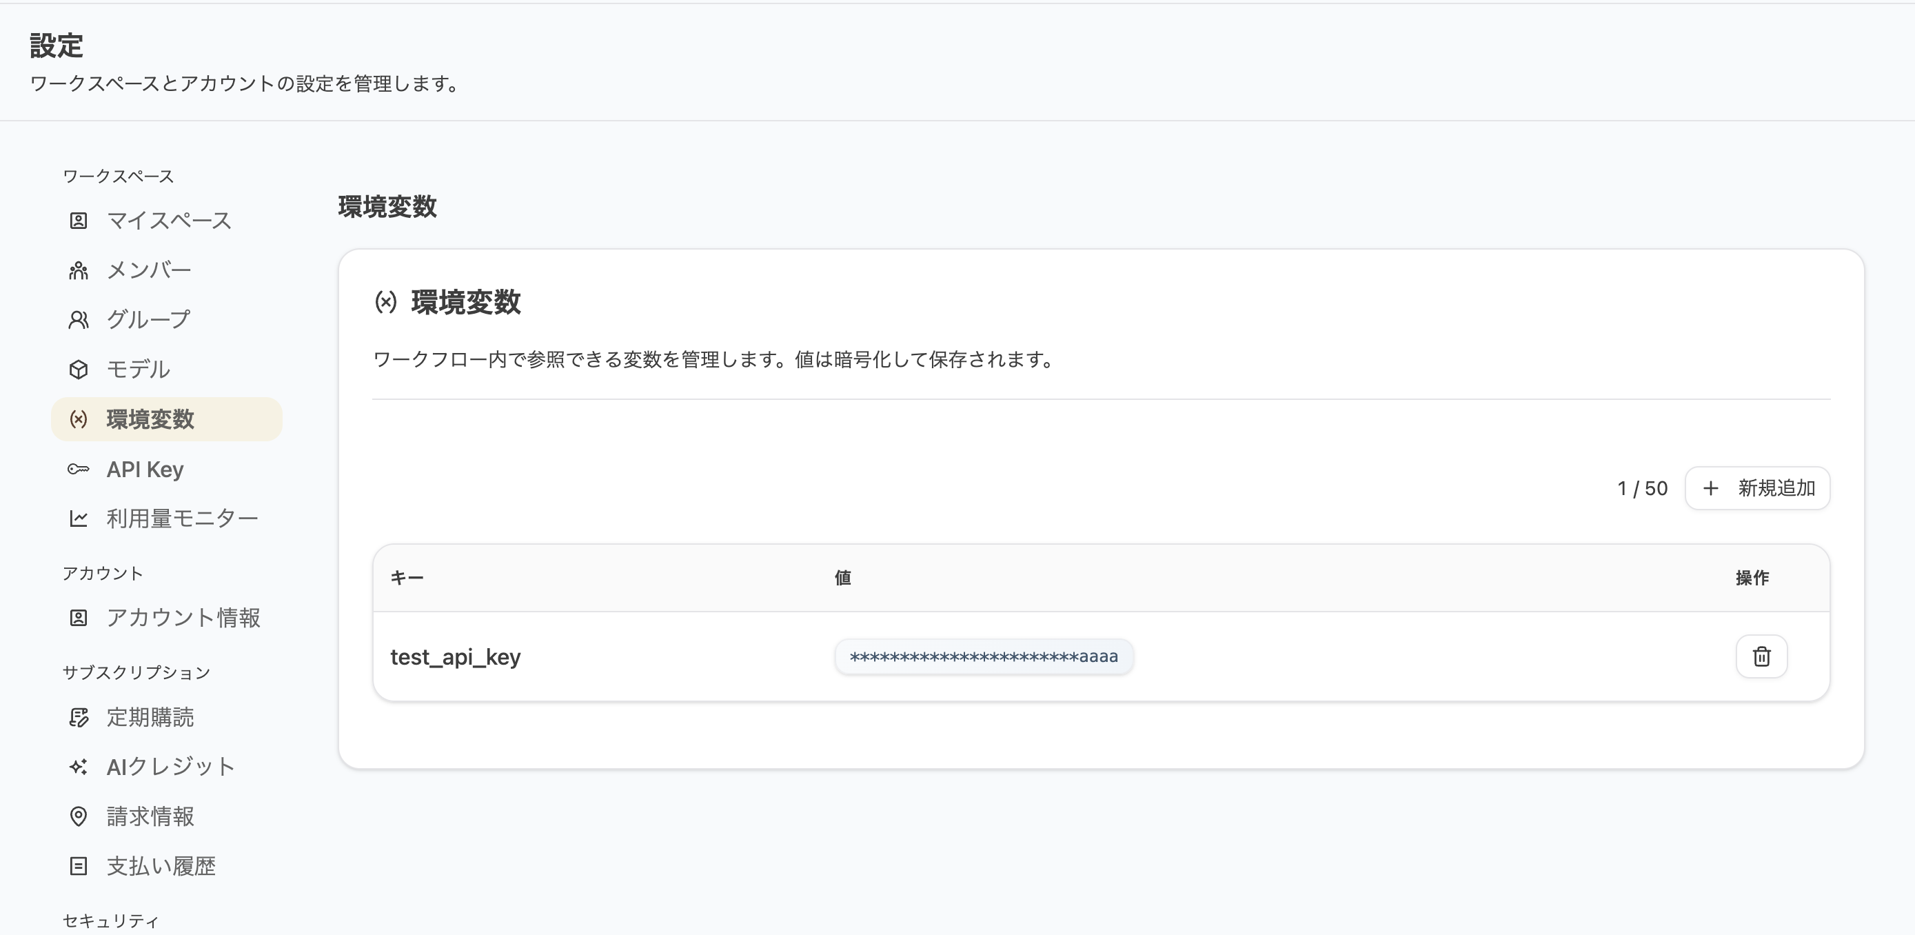Screen dimensions: 1915x935
Task: Go to メンバー settings
Action: pos(167,271)
